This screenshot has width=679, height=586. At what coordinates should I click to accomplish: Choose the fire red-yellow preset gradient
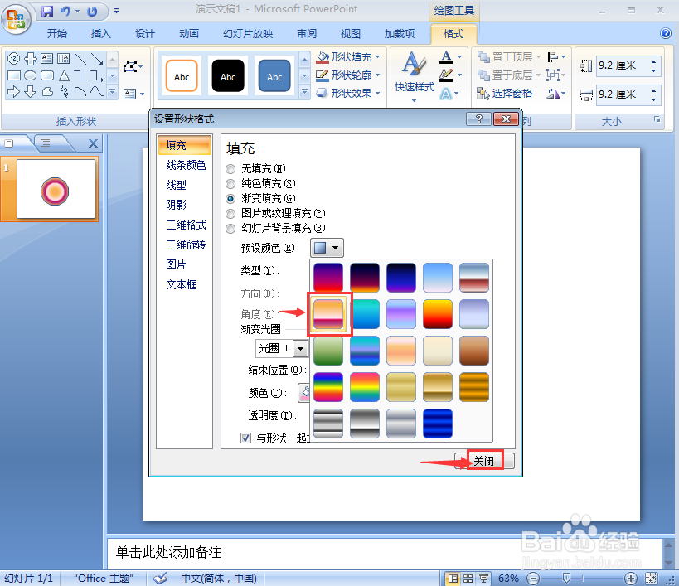click(438, 314)
